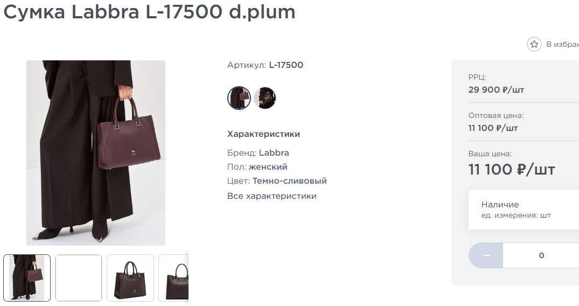Click the 'Темно-сливовый' color value
This screenshot has width=579, height=306.
coord(290,180)
